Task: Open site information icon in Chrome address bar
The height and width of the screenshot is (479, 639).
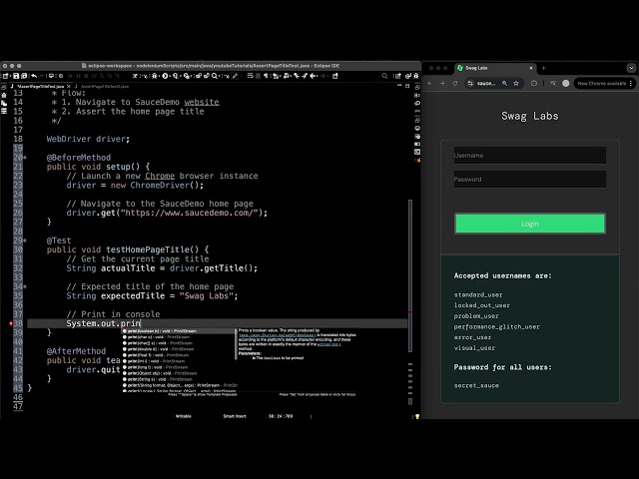Action: click(x=470, y=83)
